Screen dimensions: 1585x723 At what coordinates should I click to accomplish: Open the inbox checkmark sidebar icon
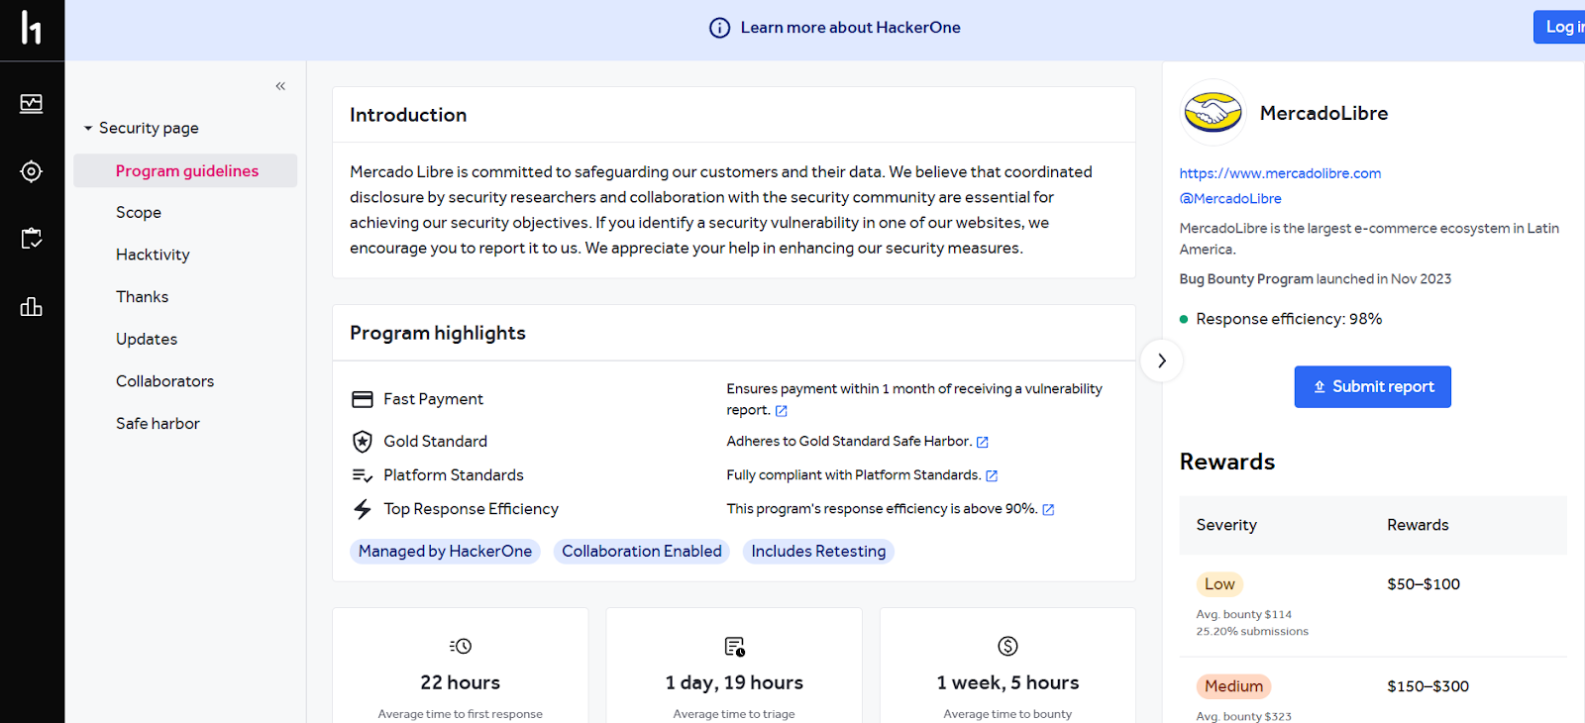32,239
